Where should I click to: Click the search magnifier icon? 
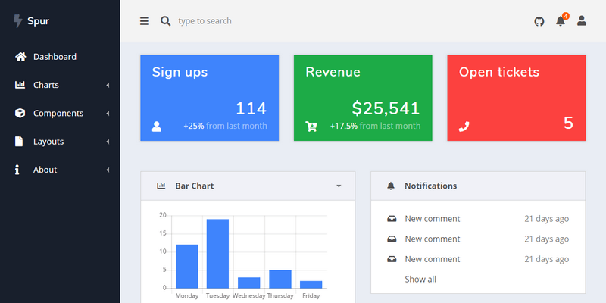coord(166,21)
